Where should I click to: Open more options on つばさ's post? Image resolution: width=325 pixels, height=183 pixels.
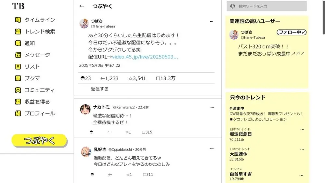point(212,21)
